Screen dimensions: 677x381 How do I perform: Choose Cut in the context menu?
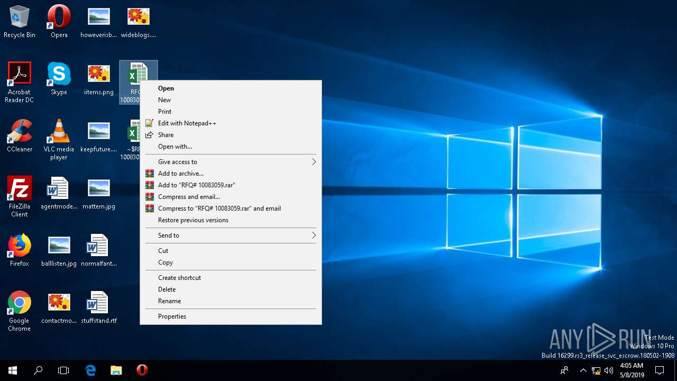pos(231,251)
